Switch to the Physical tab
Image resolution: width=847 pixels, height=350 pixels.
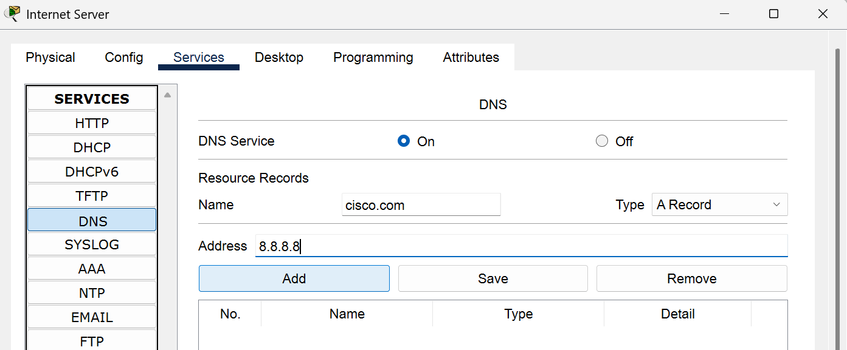point(50,58)
